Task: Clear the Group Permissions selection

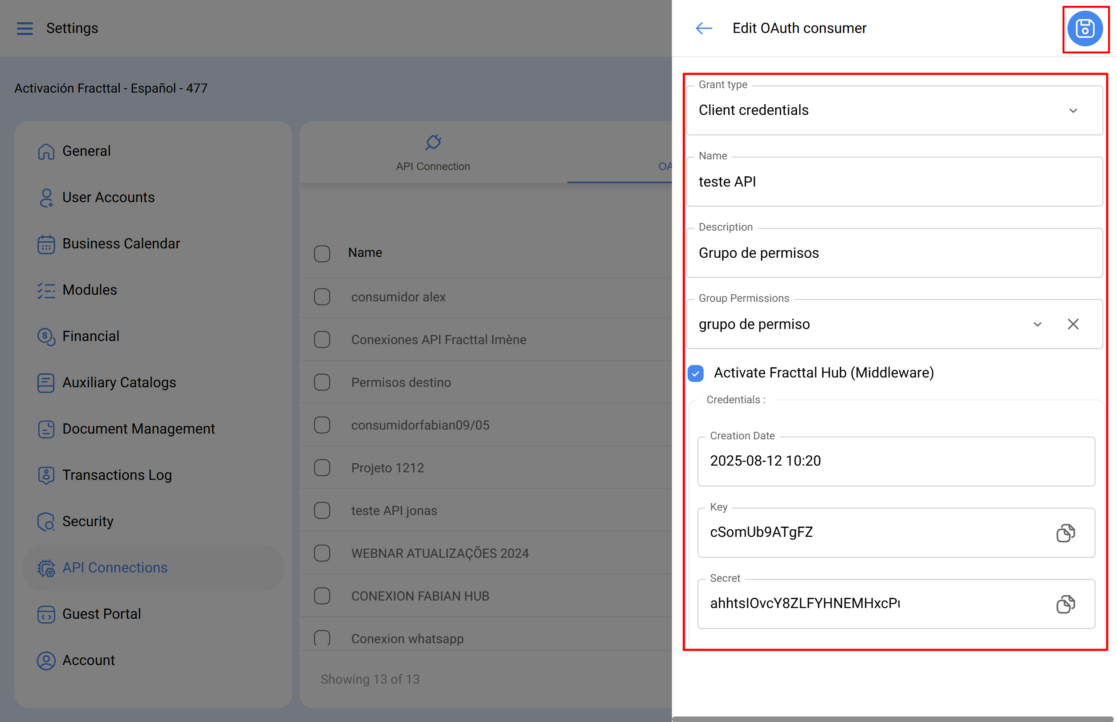Action: tap(1072, 324)
